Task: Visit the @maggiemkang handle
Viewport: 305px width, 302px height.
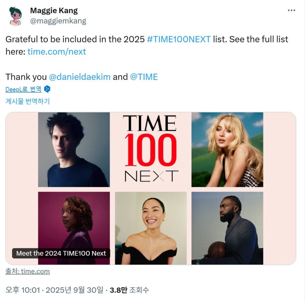Action: coord(58,21)
